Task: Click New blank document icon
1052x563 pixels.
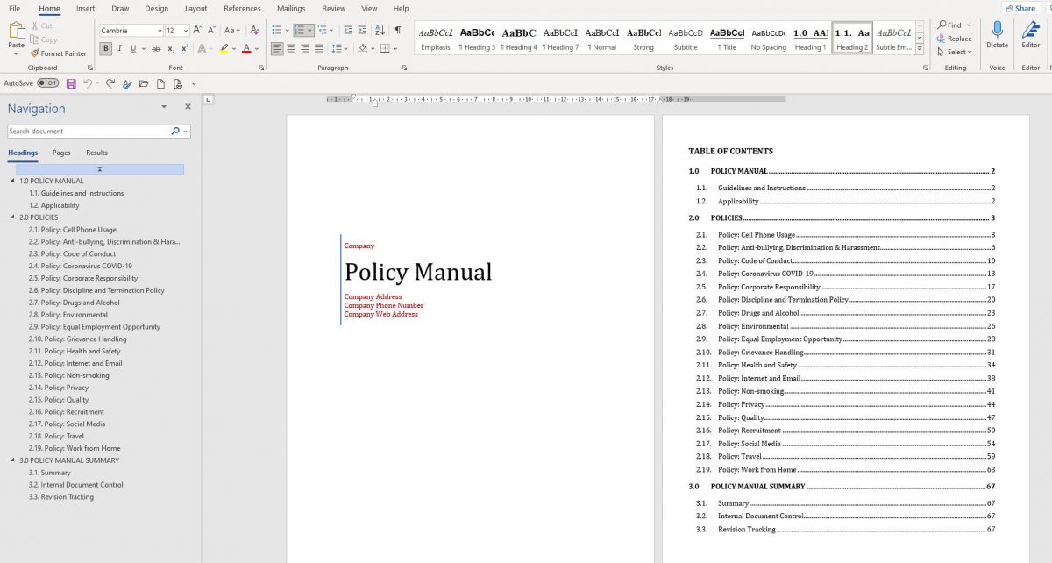Action: tap(160, 83)
